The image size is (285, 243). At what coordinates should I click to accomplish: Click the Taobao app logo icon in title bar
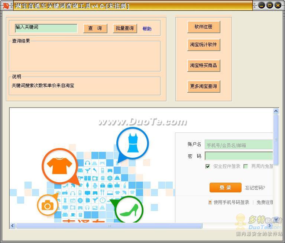6,6
